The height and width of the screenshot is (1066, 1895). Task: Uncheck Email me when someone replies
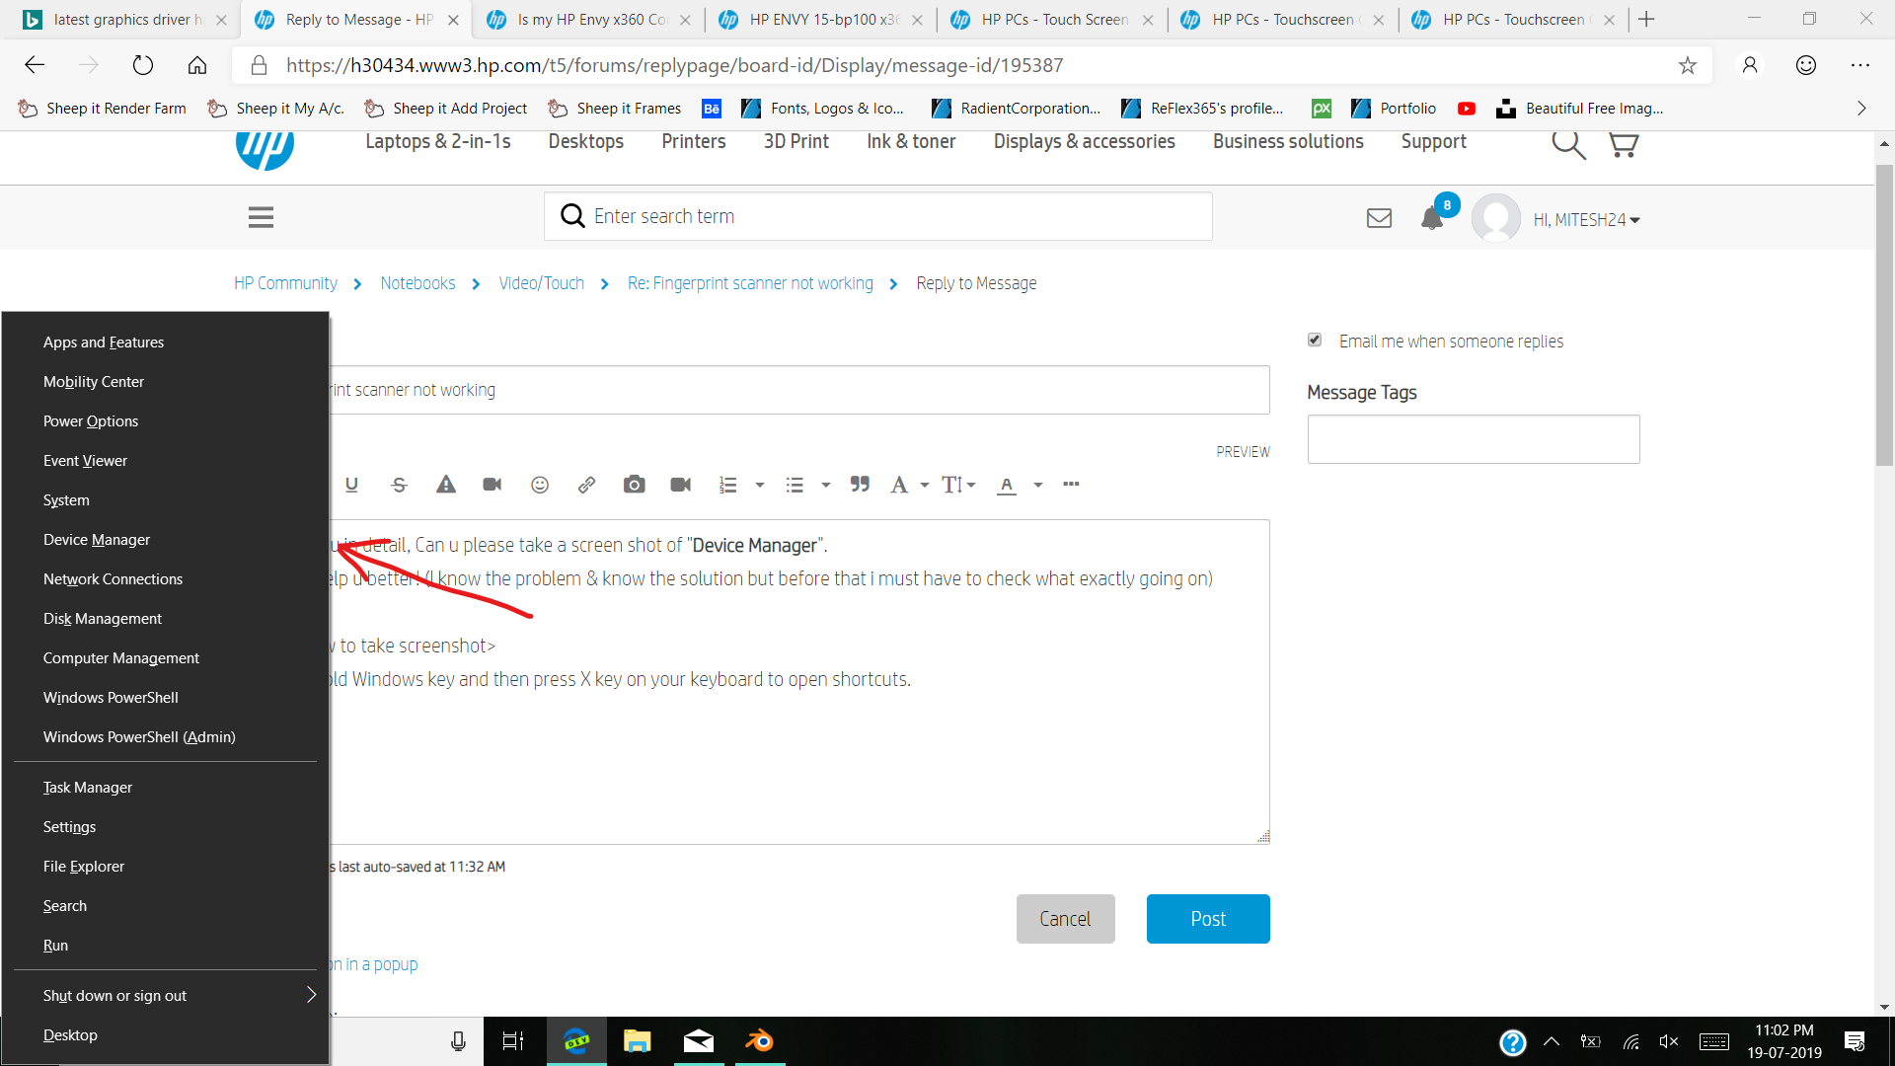click(x=1314, y=340)
